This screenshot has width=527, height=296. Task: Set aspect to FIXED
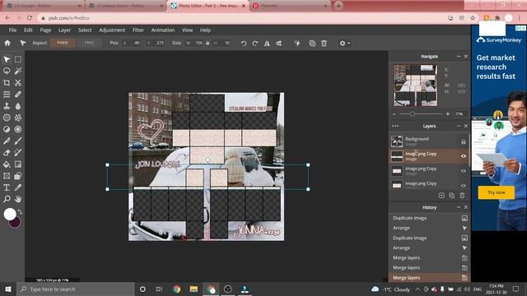[63, 43]
